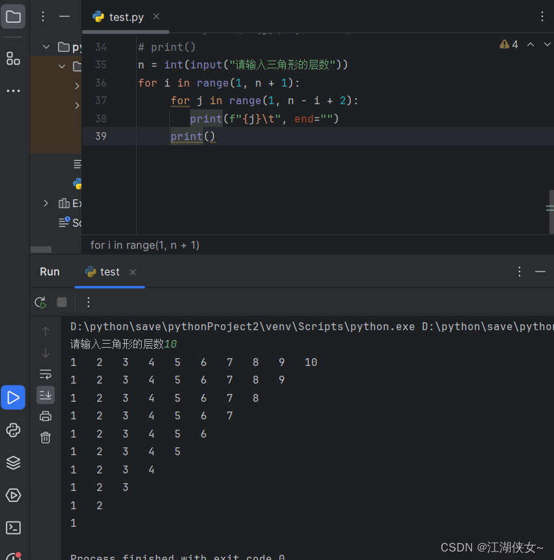Print the console output
The image size is (554, 560).
coord(45,416)
